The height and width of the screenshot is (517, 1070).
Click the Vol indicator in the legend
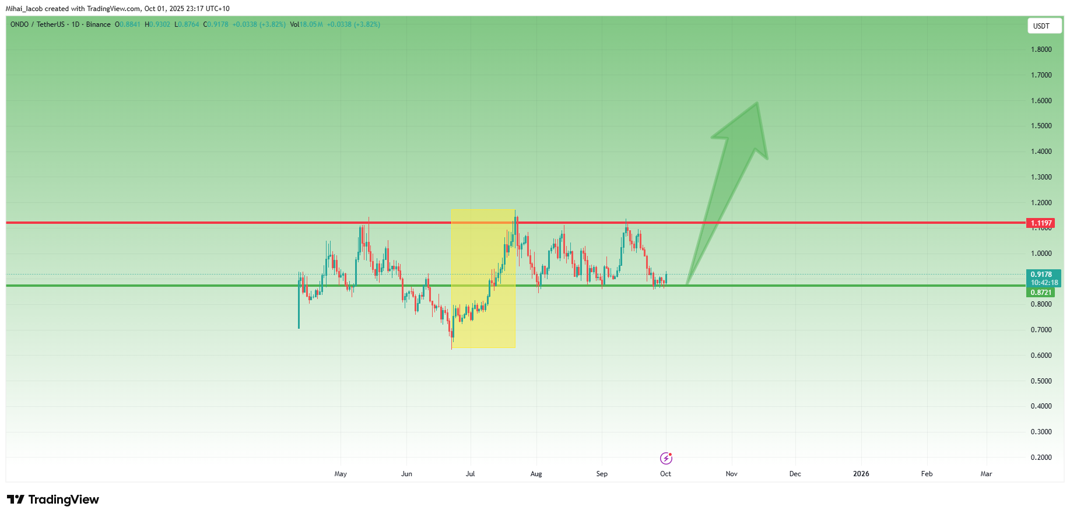tap(294, 24)
